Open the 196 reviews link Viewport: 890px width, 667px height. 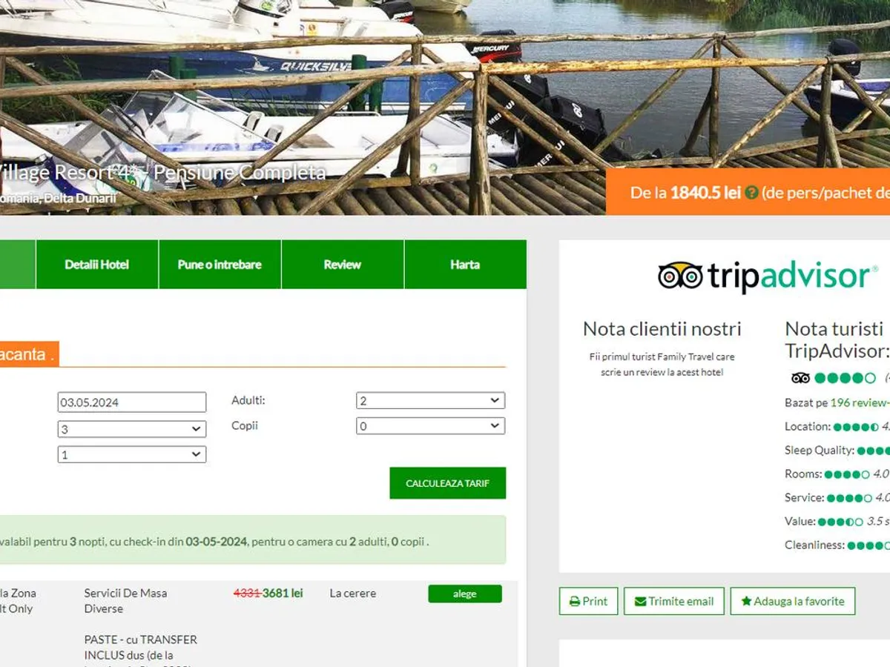coord(860,402)
